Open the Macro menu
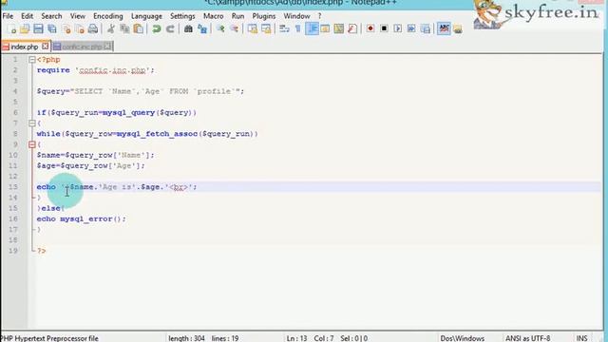The height and width of the screenshot is (342, 608). (213, 16)
